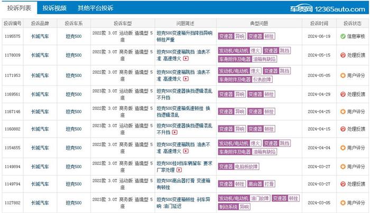The width and height of the screenshot is (370, 213).
Task: Play video icon in complaint 1149894 row
Action: point(179,170)
